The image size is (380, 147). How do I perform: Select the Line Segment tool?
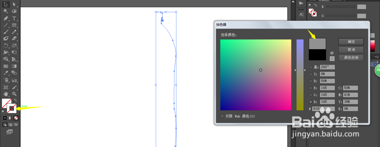(x=6, y=25)
